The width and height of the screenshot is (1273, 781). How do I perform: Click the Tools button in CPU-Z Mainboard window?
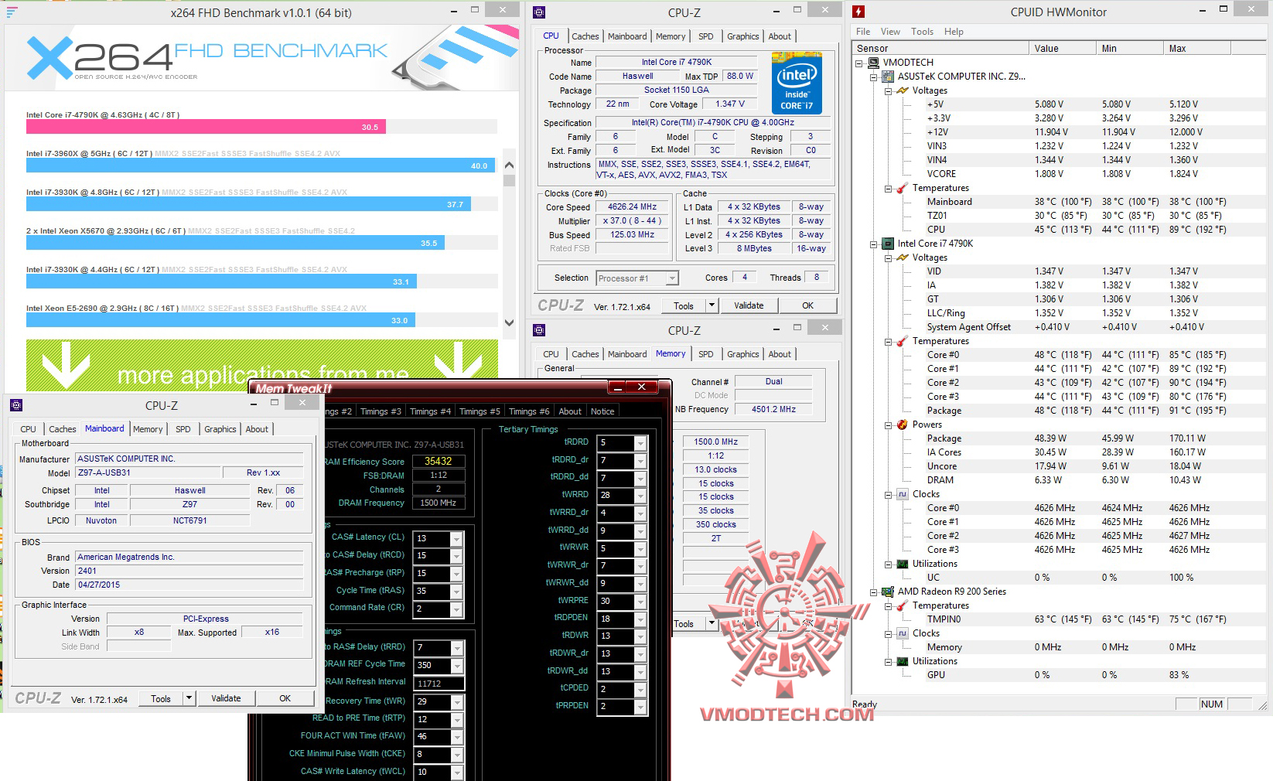[161, 698]
